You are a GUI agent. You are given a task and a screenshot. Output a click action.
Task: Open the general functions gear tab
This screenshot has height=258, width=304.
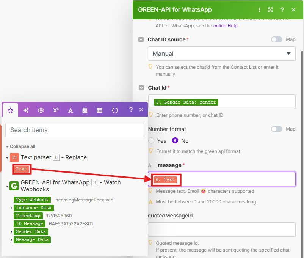pyautogui.click(x=41, y=110)
